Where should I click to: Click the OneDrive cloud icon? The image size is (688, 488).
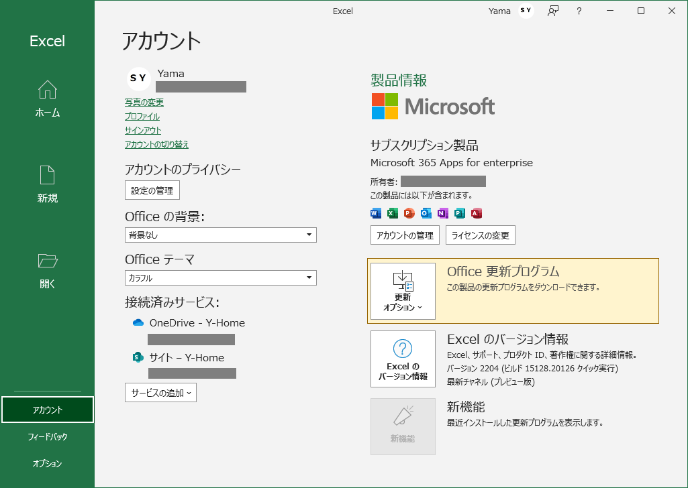pos(138,323)
